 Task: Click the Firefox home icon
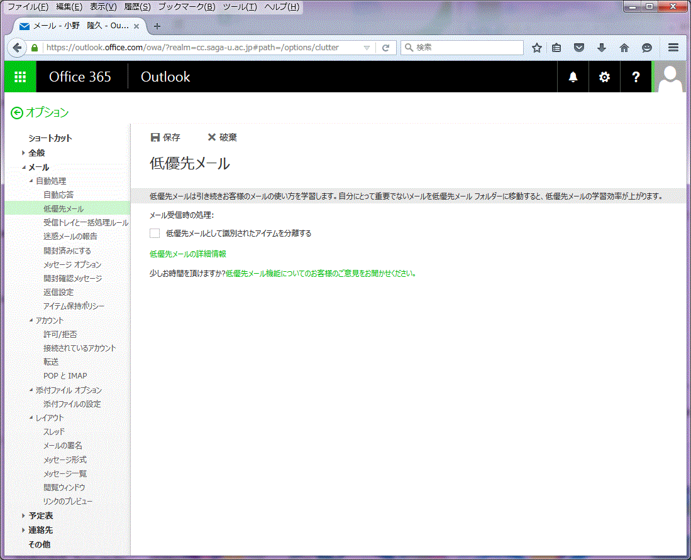624,48
